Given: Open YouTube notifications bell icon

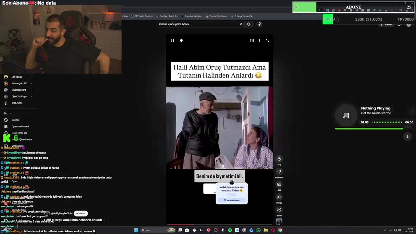Looking at the screenshot, I should point(399,25).
